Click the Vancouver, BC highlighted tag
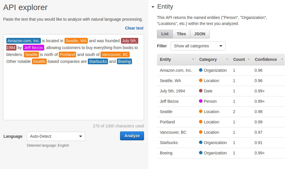The image size is (290, 169). (115, 55)
